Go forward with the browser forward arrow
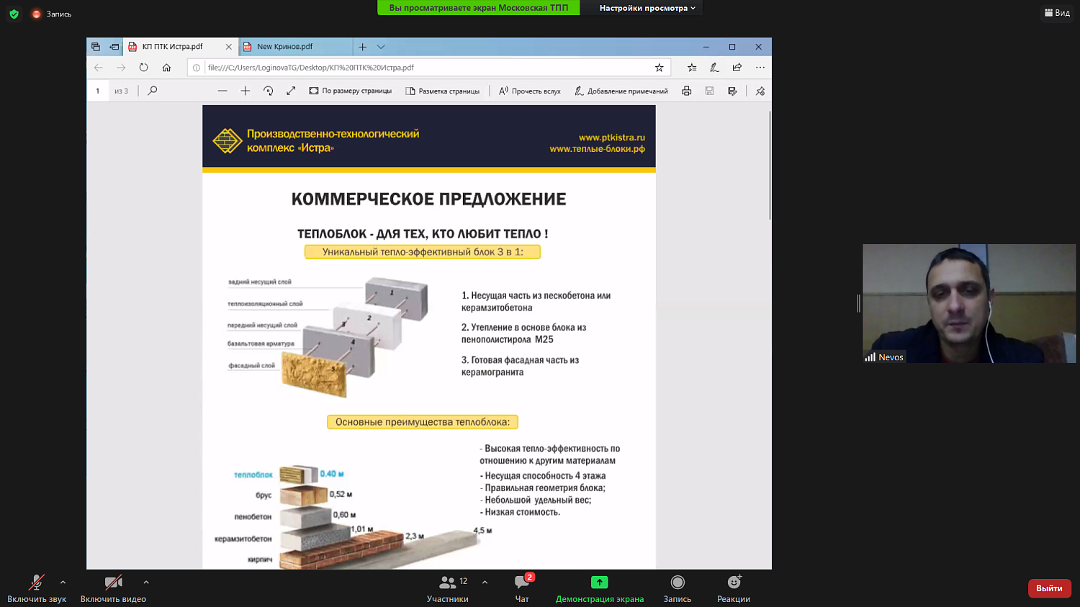 tap(121, 68)
